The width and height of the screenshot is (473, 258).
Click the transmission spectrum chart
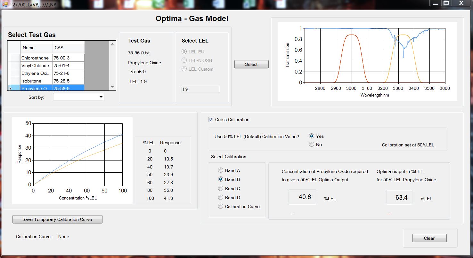pyautogui.click(x=367, y=61)
